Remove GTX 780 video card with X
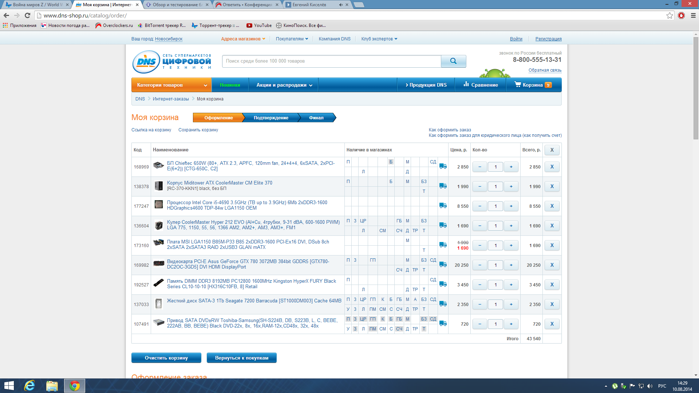Image resolution: width=699 pixels, height=393 pixels. [552, 265]
